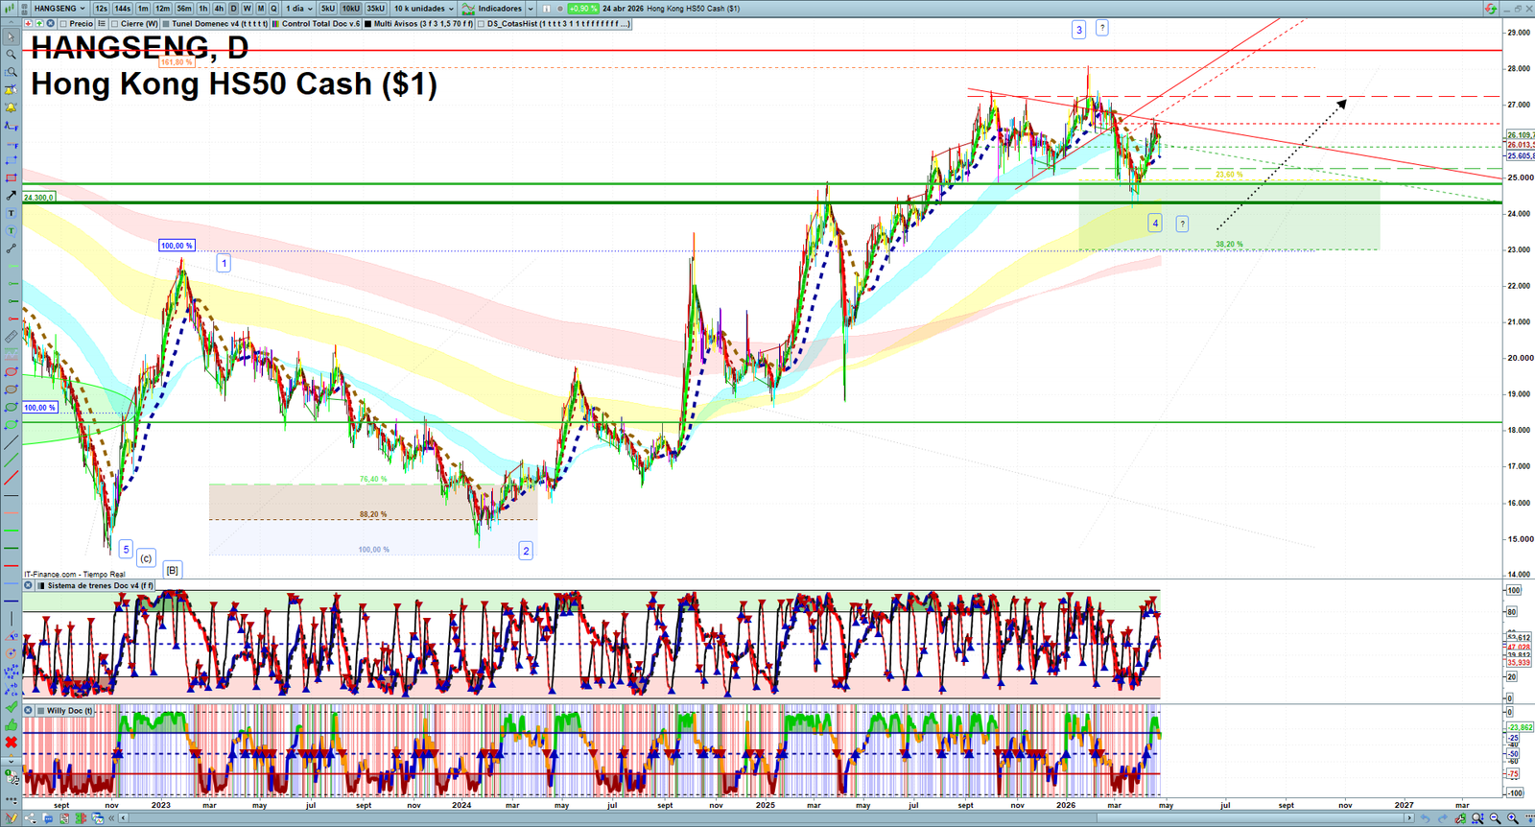
Task: Toggle Multi Avisos indicator checkbox
Action: coord(367,24)
